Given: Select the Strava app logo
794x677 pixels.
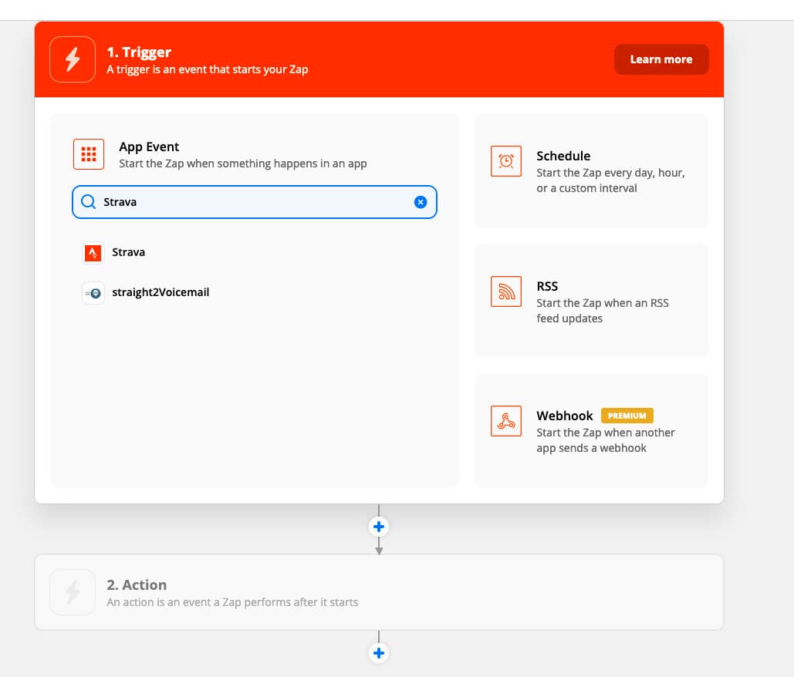Looking at the screenshot, I should tap(93, 252).
